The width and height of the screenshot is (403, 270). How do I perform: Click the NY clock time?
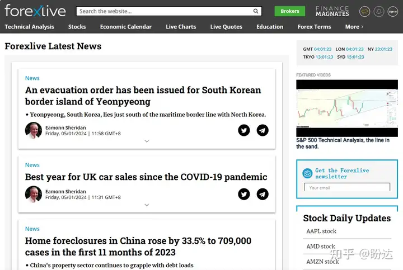[383, 49]
